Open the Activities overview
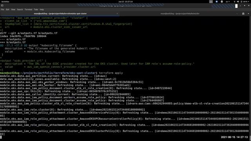The width and height of the screenshot is (251, 141). tap(5, 2)
